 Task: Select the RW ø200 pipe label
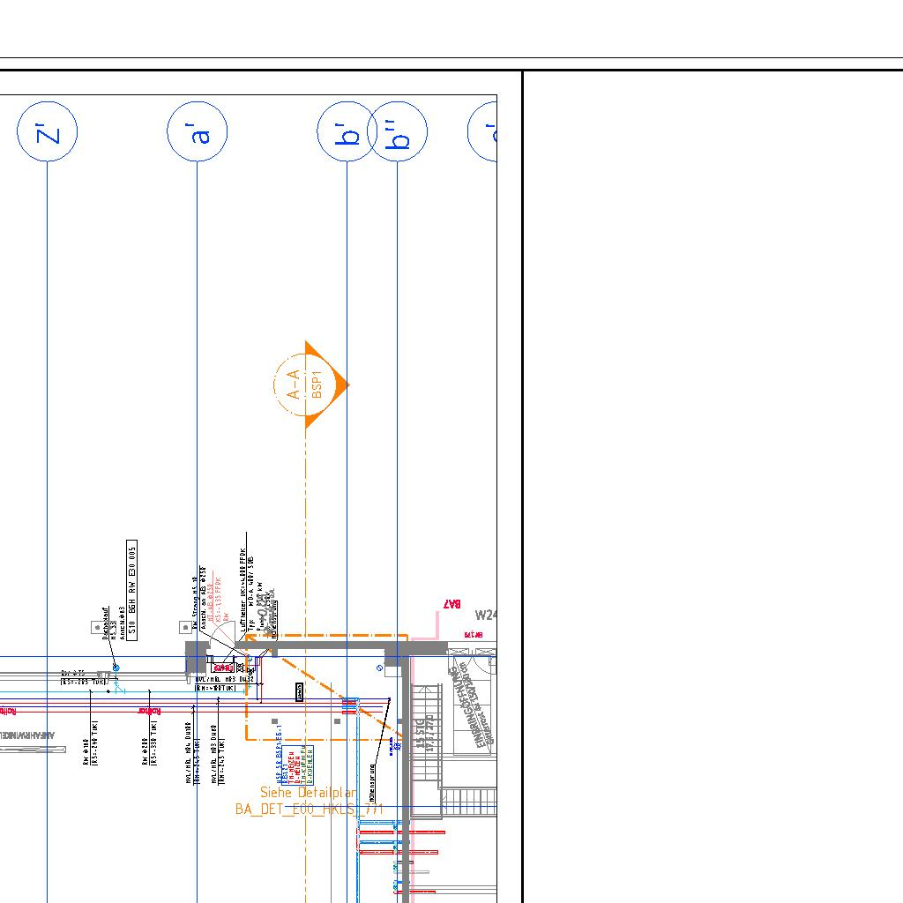coord(147,744)
